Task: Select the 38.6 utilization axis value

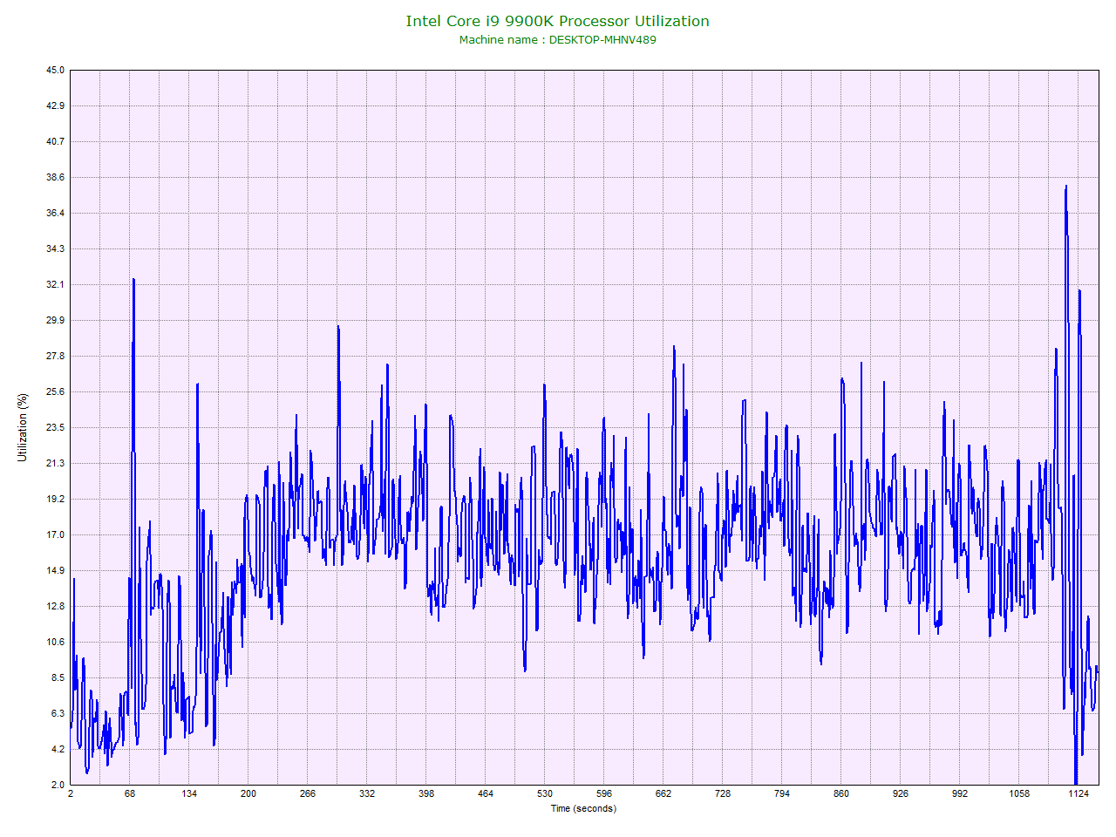Action: [x=55, y=177]
